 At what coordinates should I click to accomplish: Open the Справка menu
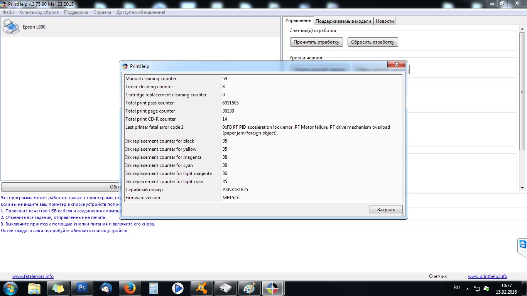[102, 12]
